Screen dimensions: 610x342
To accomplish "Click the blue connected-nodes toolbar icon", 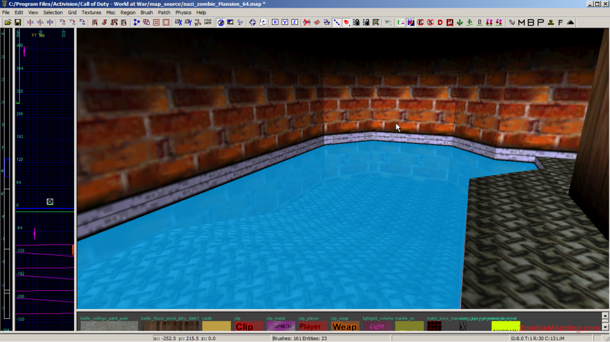I will (x=136, y=23).
